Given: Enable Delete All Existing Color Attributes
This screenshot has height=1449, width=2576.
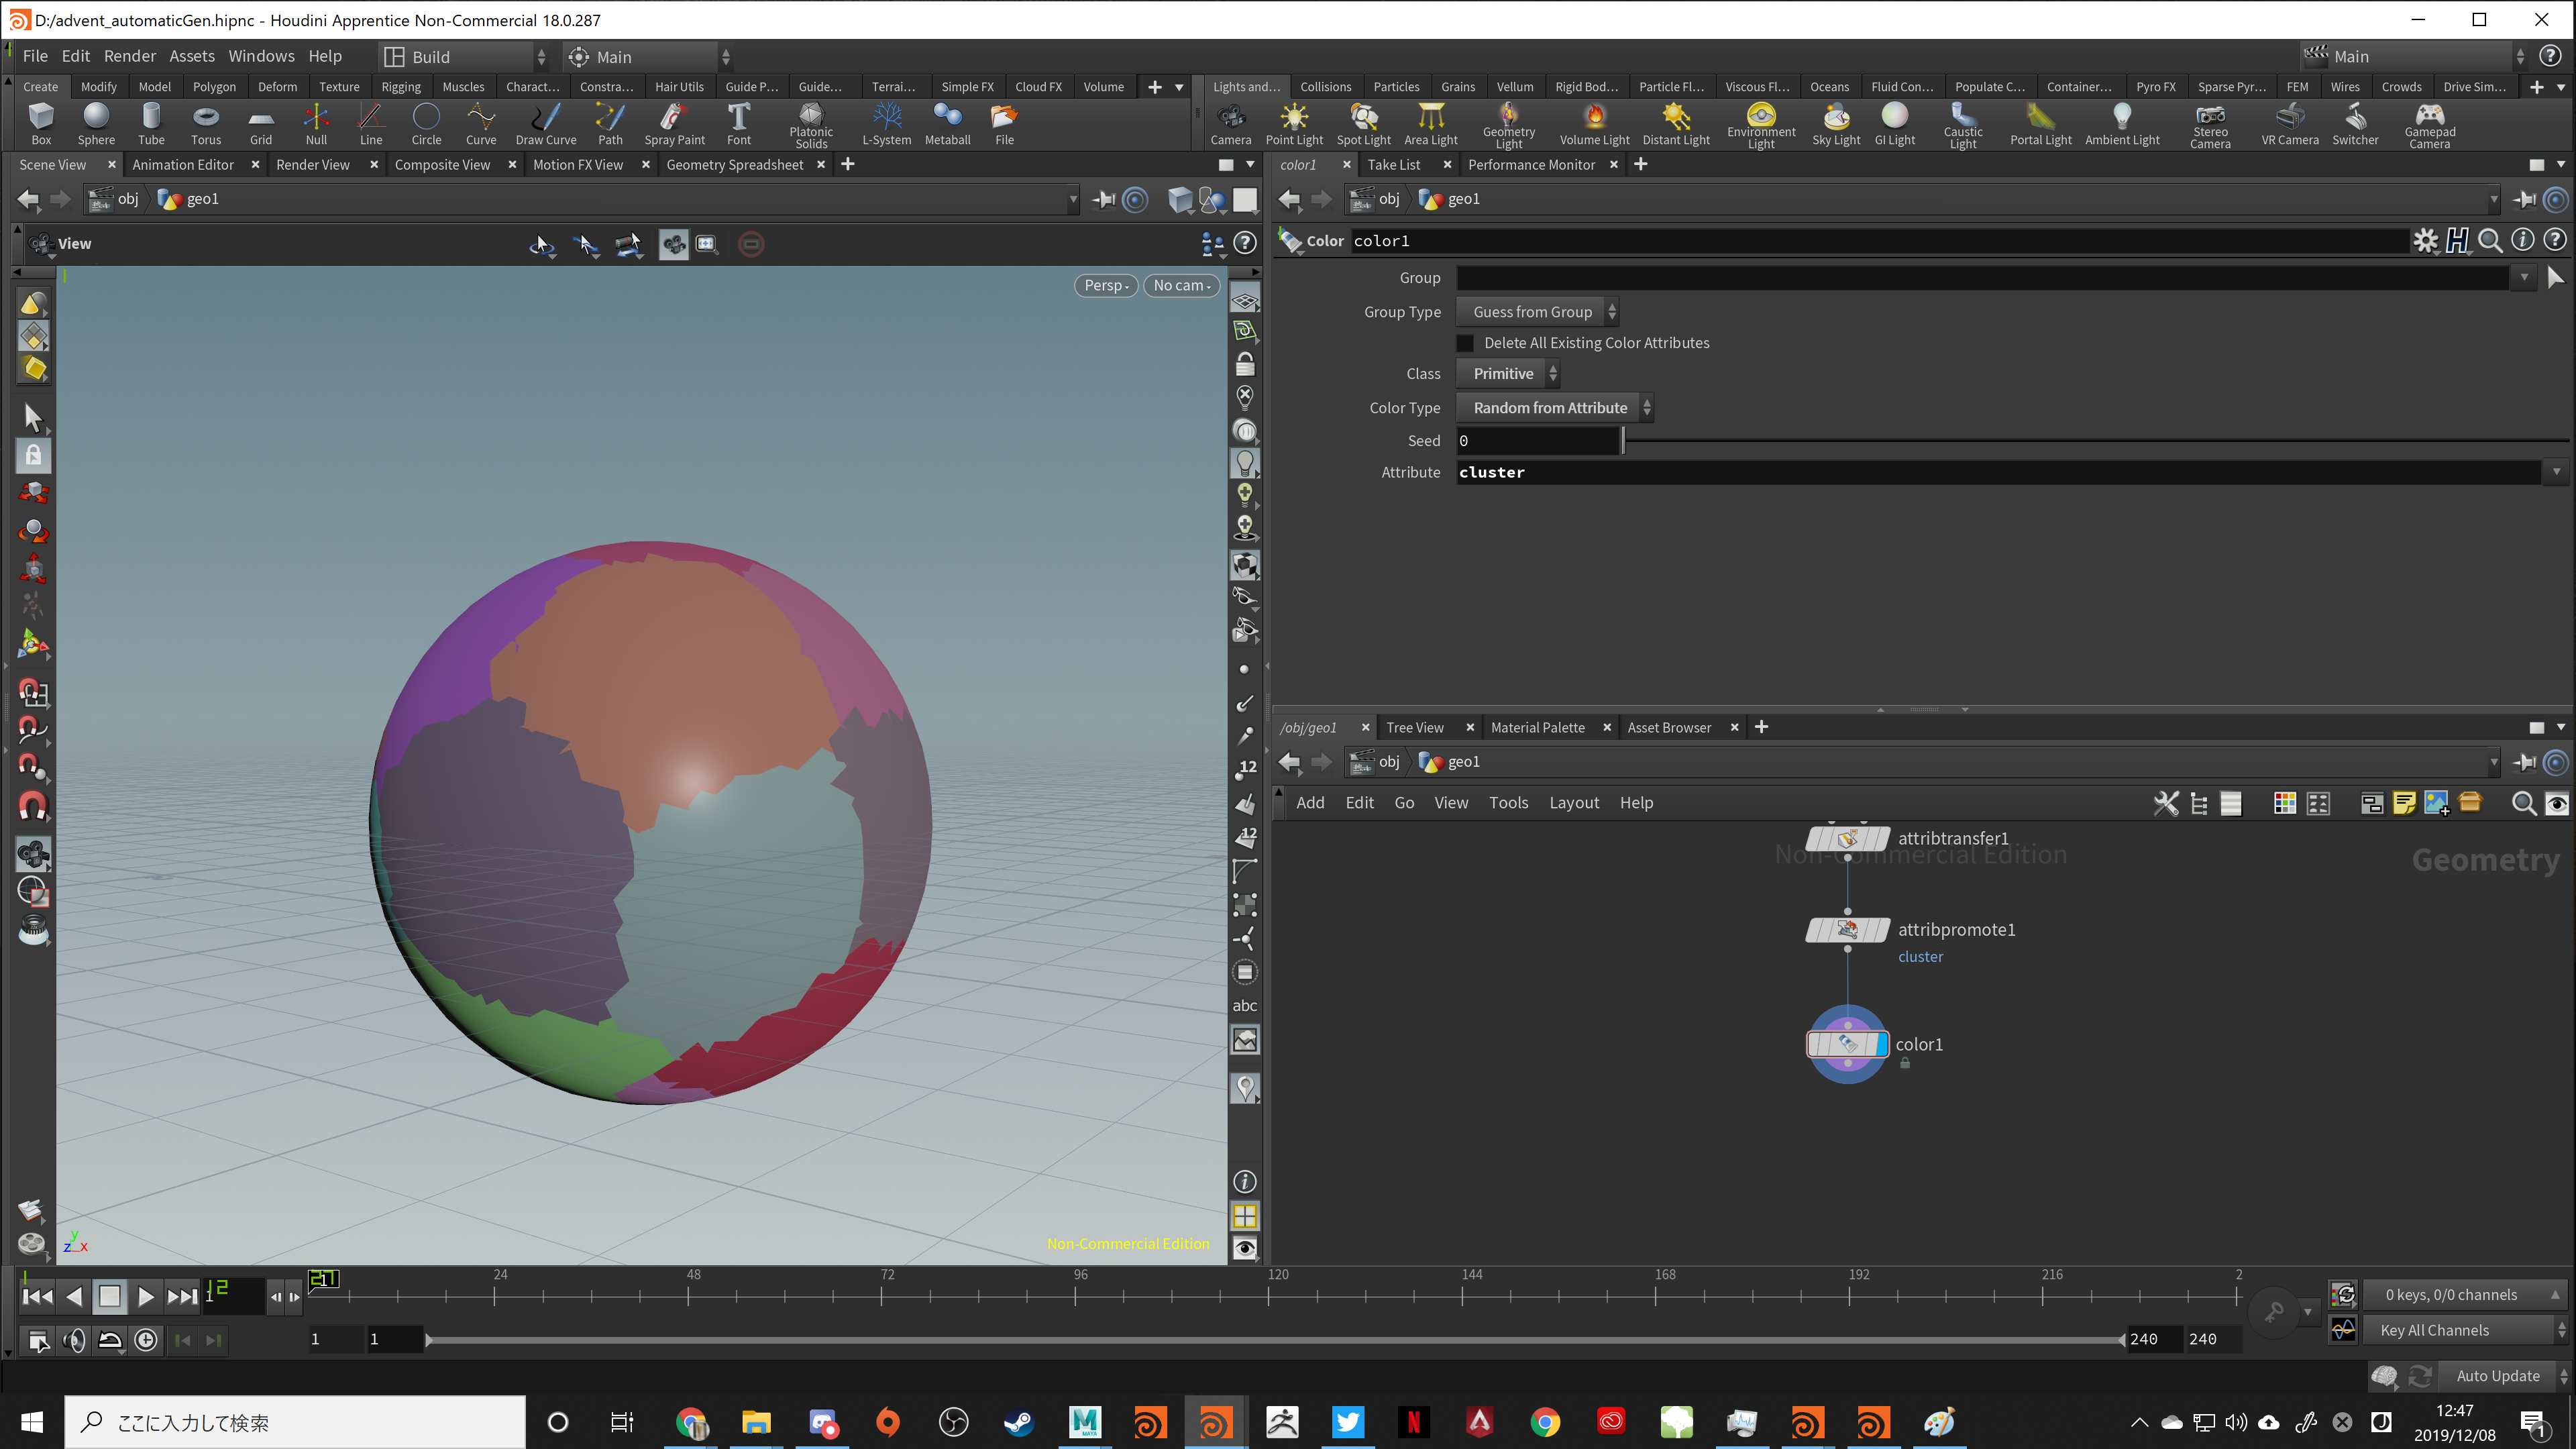Looking at the screenshot, I should click(x=1465, y=342).
